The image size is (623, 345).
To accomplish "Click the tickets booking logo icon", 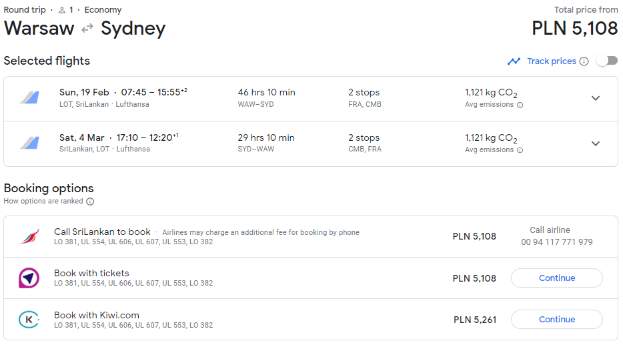I will tap(29, 278).
